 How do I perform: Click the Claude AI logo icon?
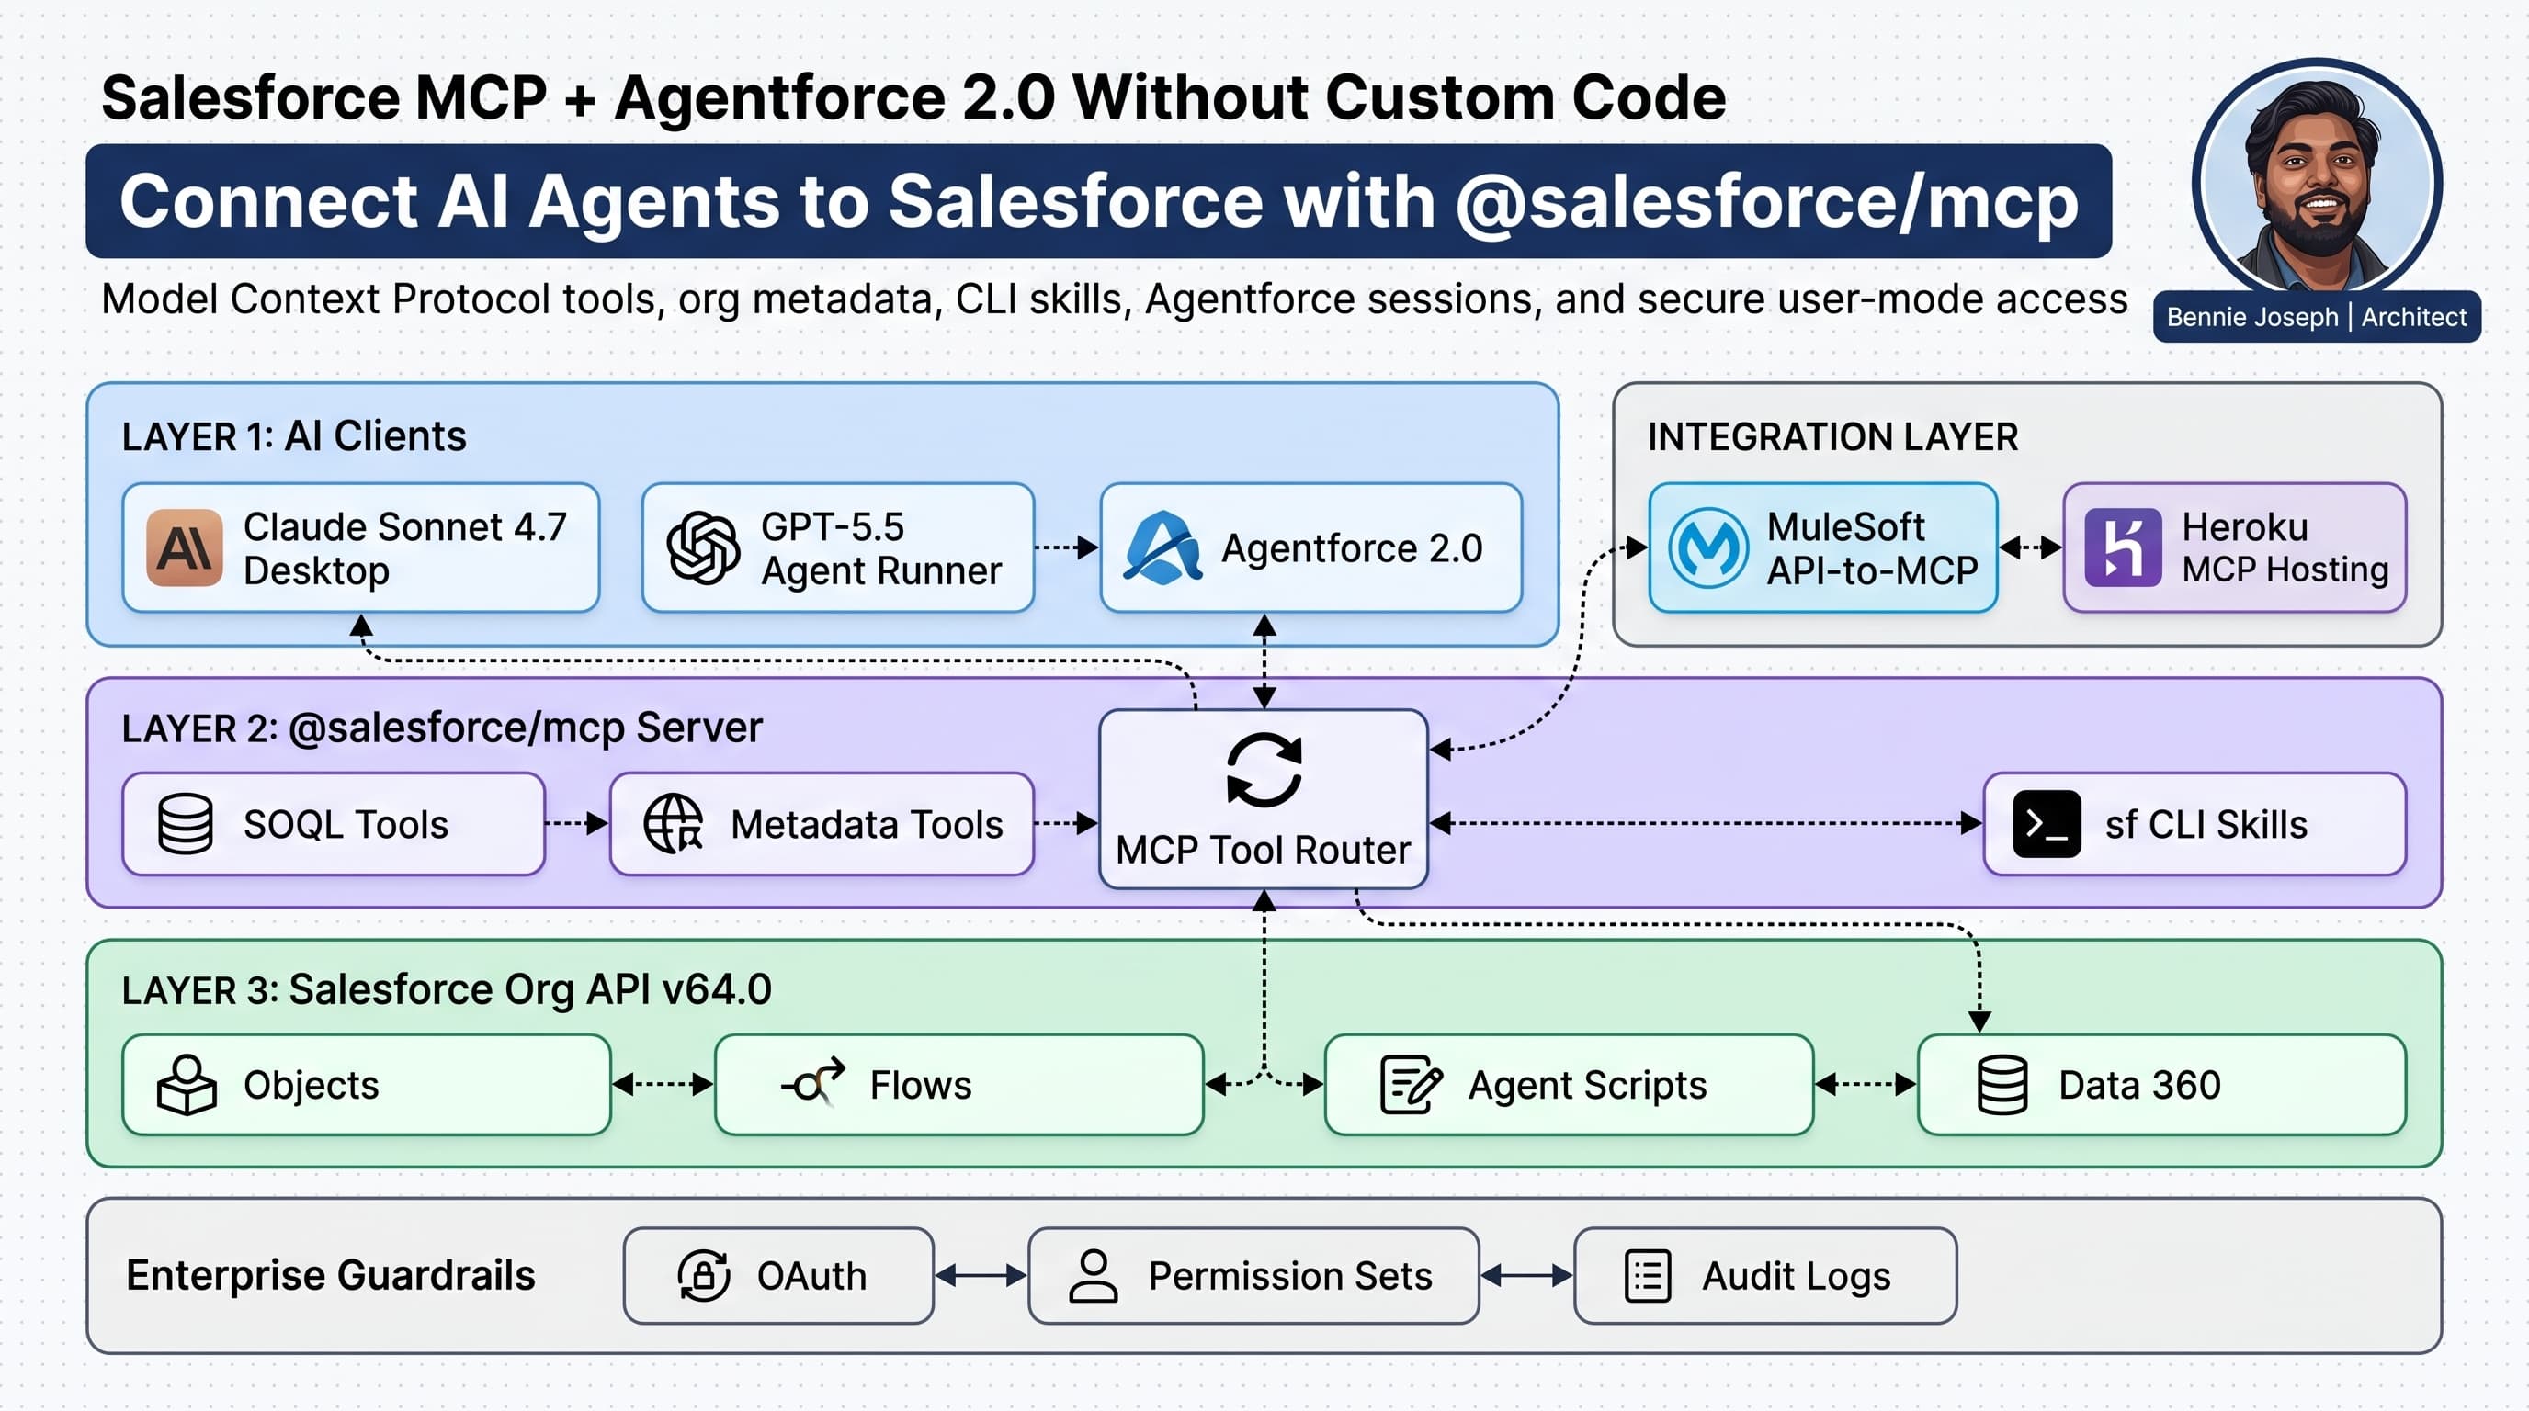pos(185,547)
